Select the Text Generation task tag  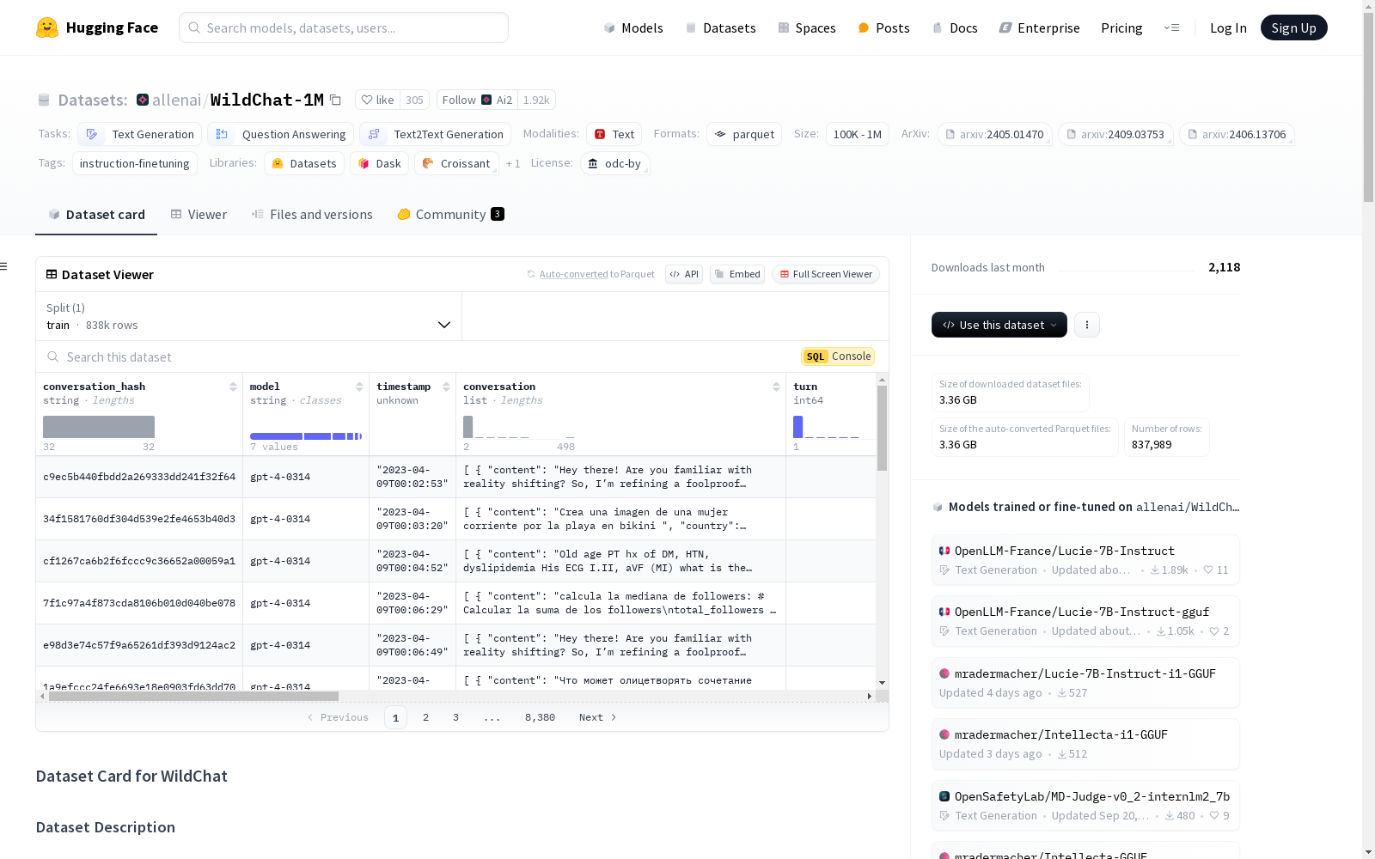point(140,134)
